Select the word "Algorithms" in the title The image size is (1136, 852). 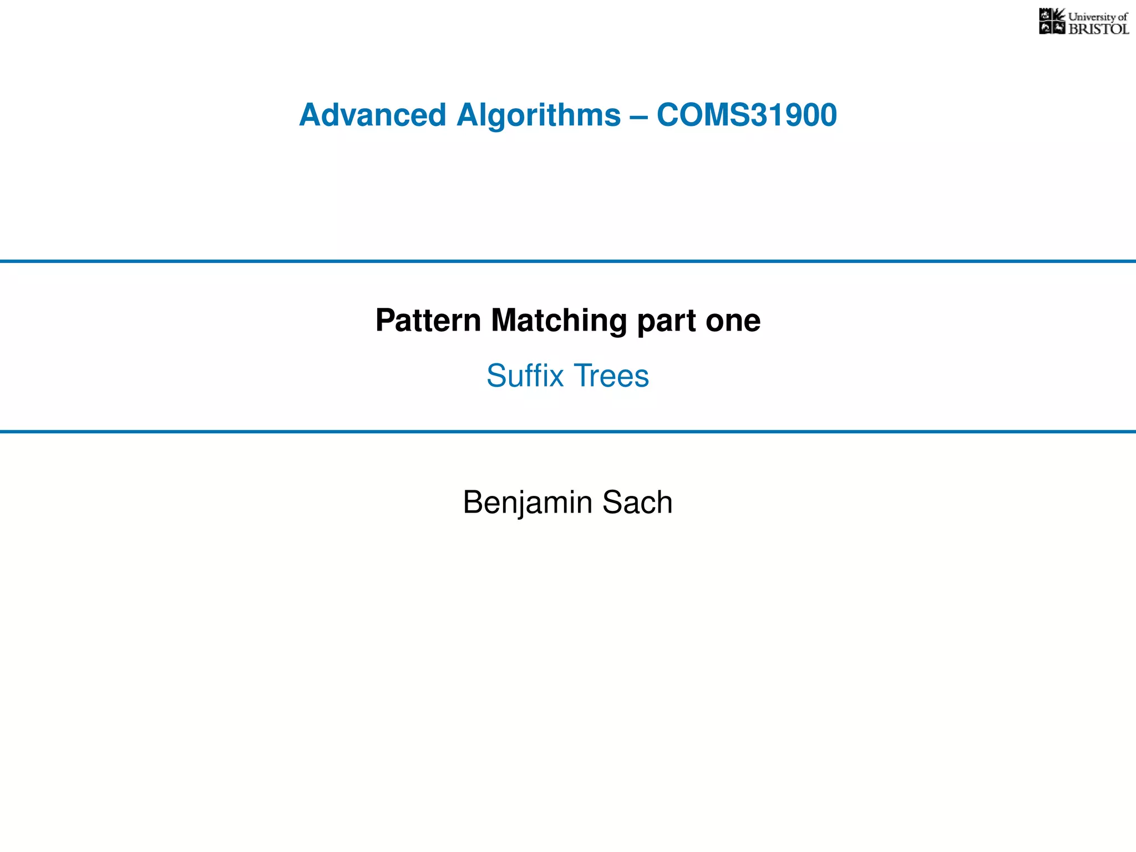[x=539, y=116]
